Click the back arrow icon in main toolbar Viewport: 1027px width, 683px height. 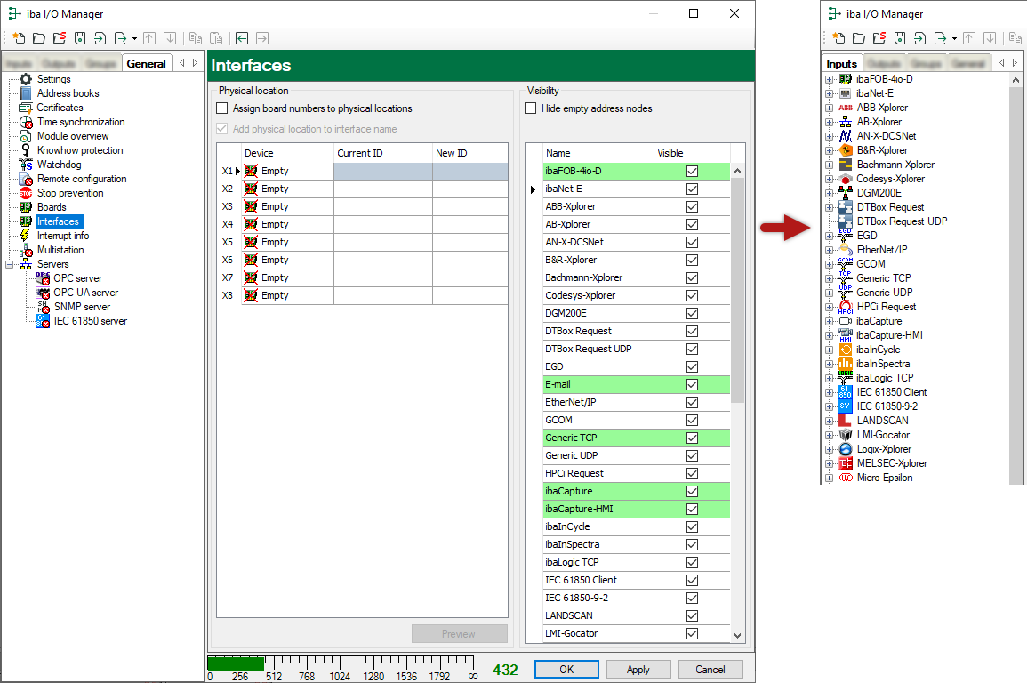tap(242, 38)
